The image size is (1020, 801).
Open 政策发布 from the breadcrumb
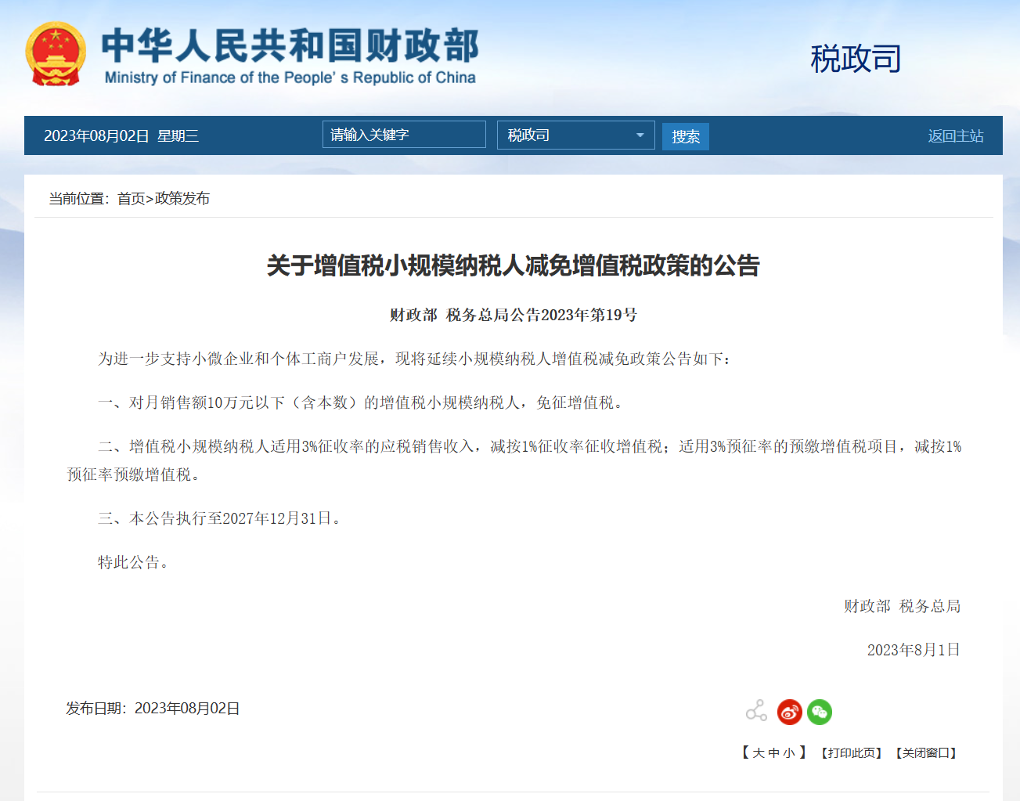182,198
